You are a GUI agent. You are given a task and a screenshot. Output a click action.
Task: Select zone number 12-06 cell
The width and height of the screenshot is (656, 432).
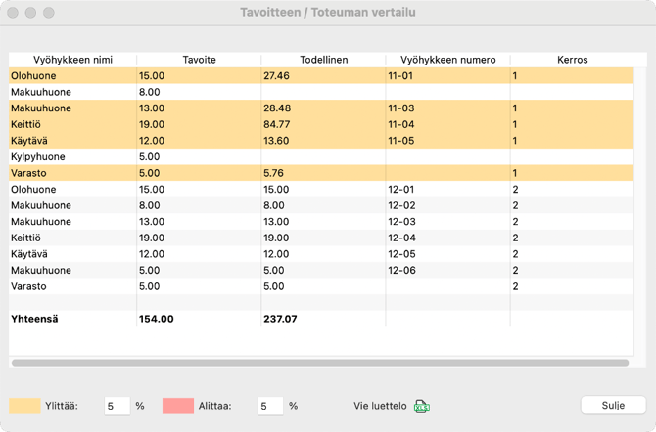pyautogui.click(x=401, y=270)
